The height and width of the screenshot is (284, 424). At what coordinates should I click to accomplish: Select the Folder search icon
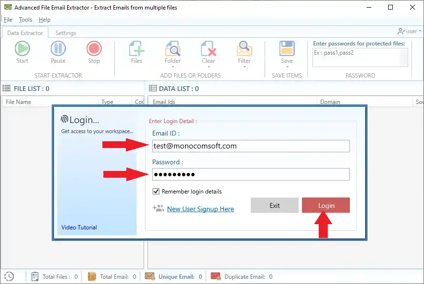(x=173, y=48)
